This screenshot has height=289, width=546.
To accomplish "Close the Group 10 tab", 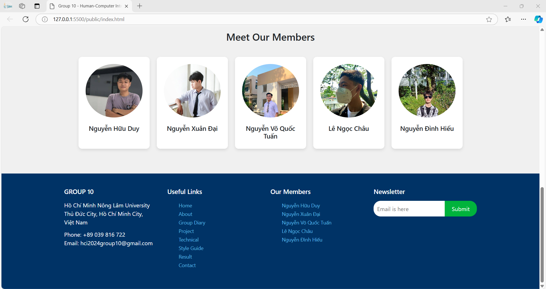I will [x=126, y=6].
